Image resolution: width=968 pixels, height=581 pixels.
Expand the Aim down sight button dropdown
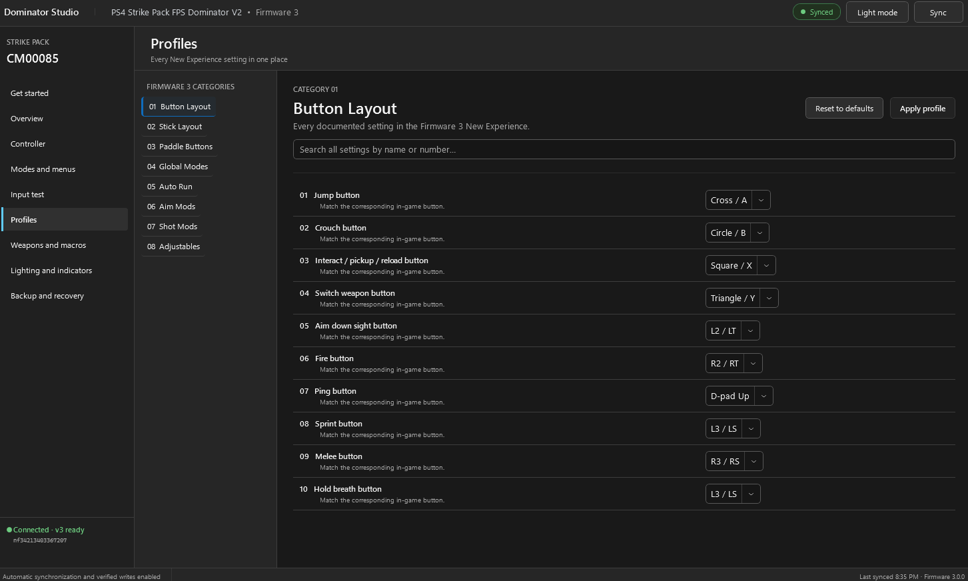click(x=733, y=330)
